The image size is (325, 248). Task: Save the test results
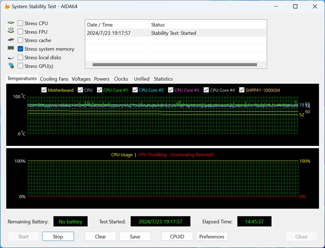(x=135, y=236)
